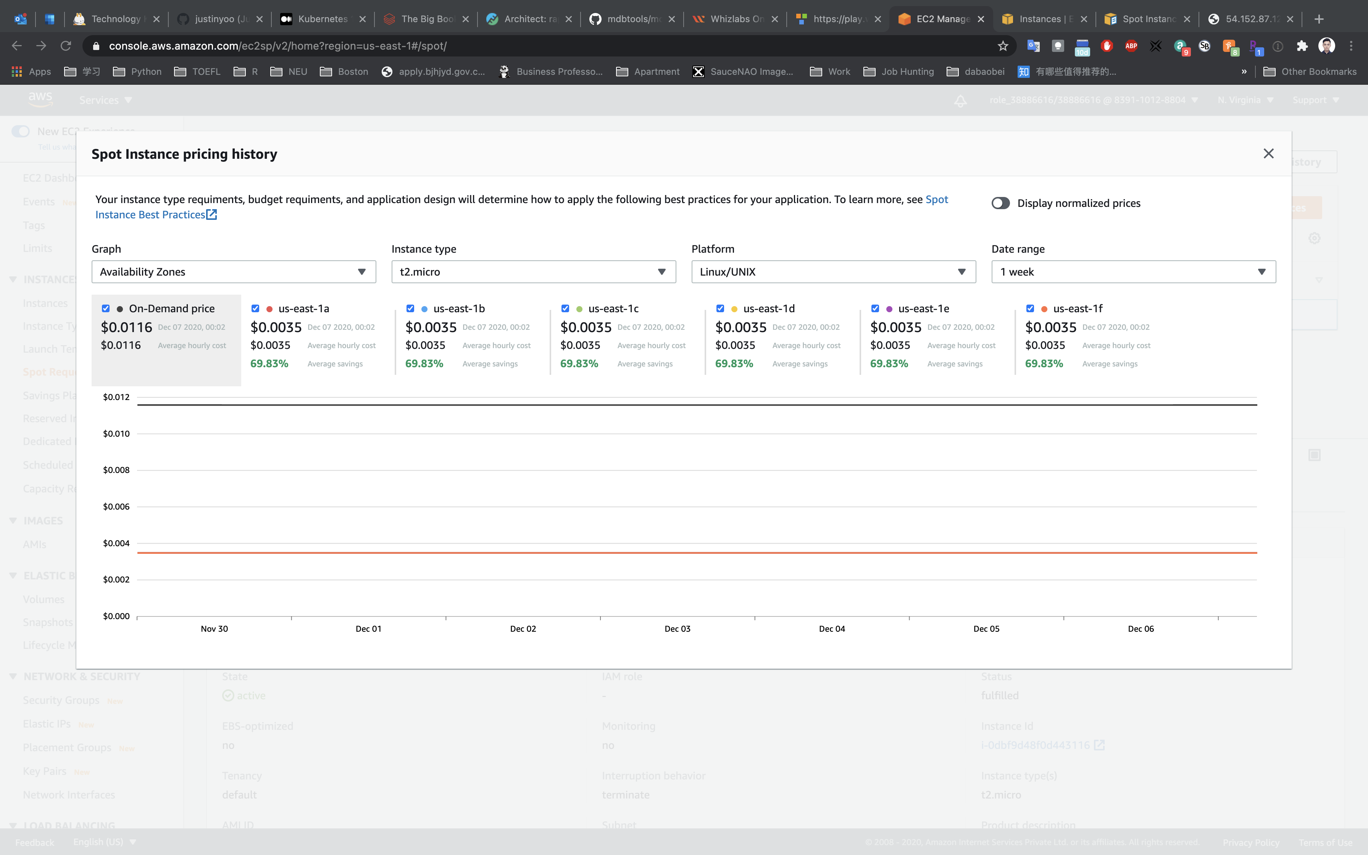Screen dimensions: 1368x855
Task: Uncheck the us-east-1a checkbox
Action: pos(255,308)
